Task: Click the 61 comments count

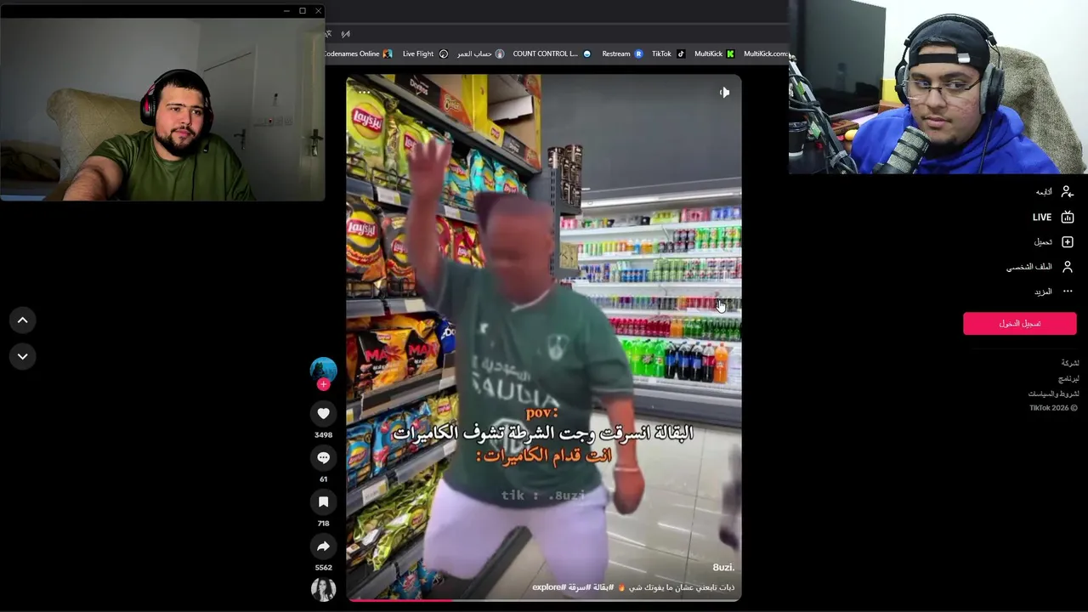Action: pyautogui.click(x=323, y=479)
